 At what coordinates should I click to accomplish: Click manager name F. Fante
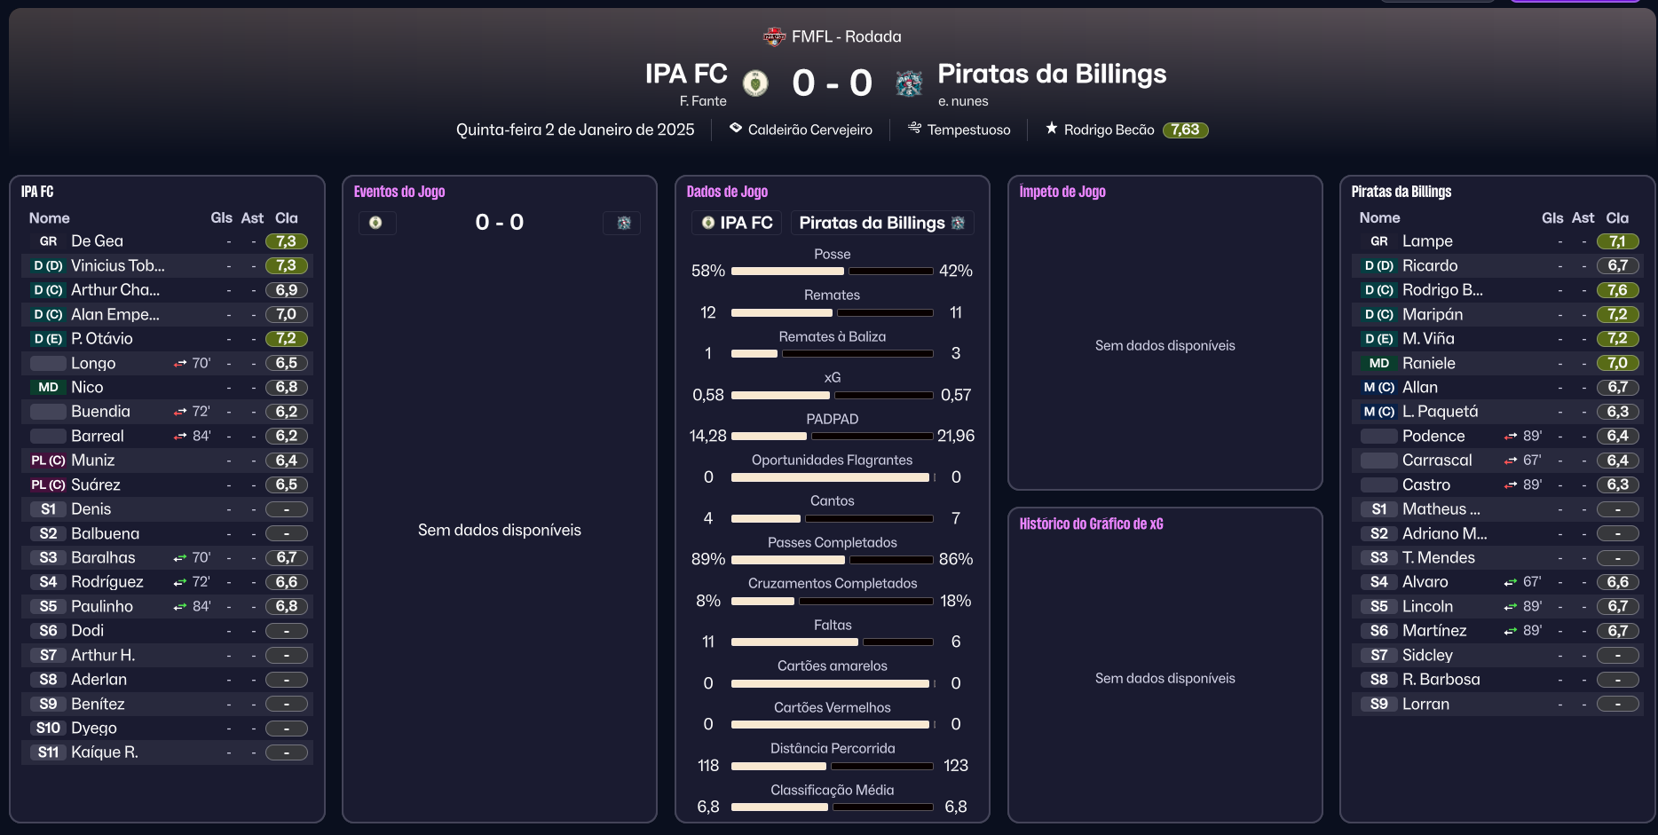pyautogui.click(x=703, y=101)
